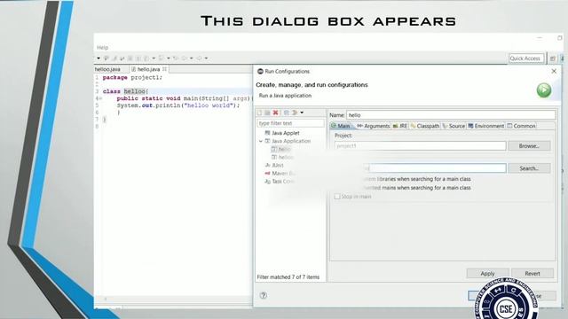Click the Revert button

(532, 274)
